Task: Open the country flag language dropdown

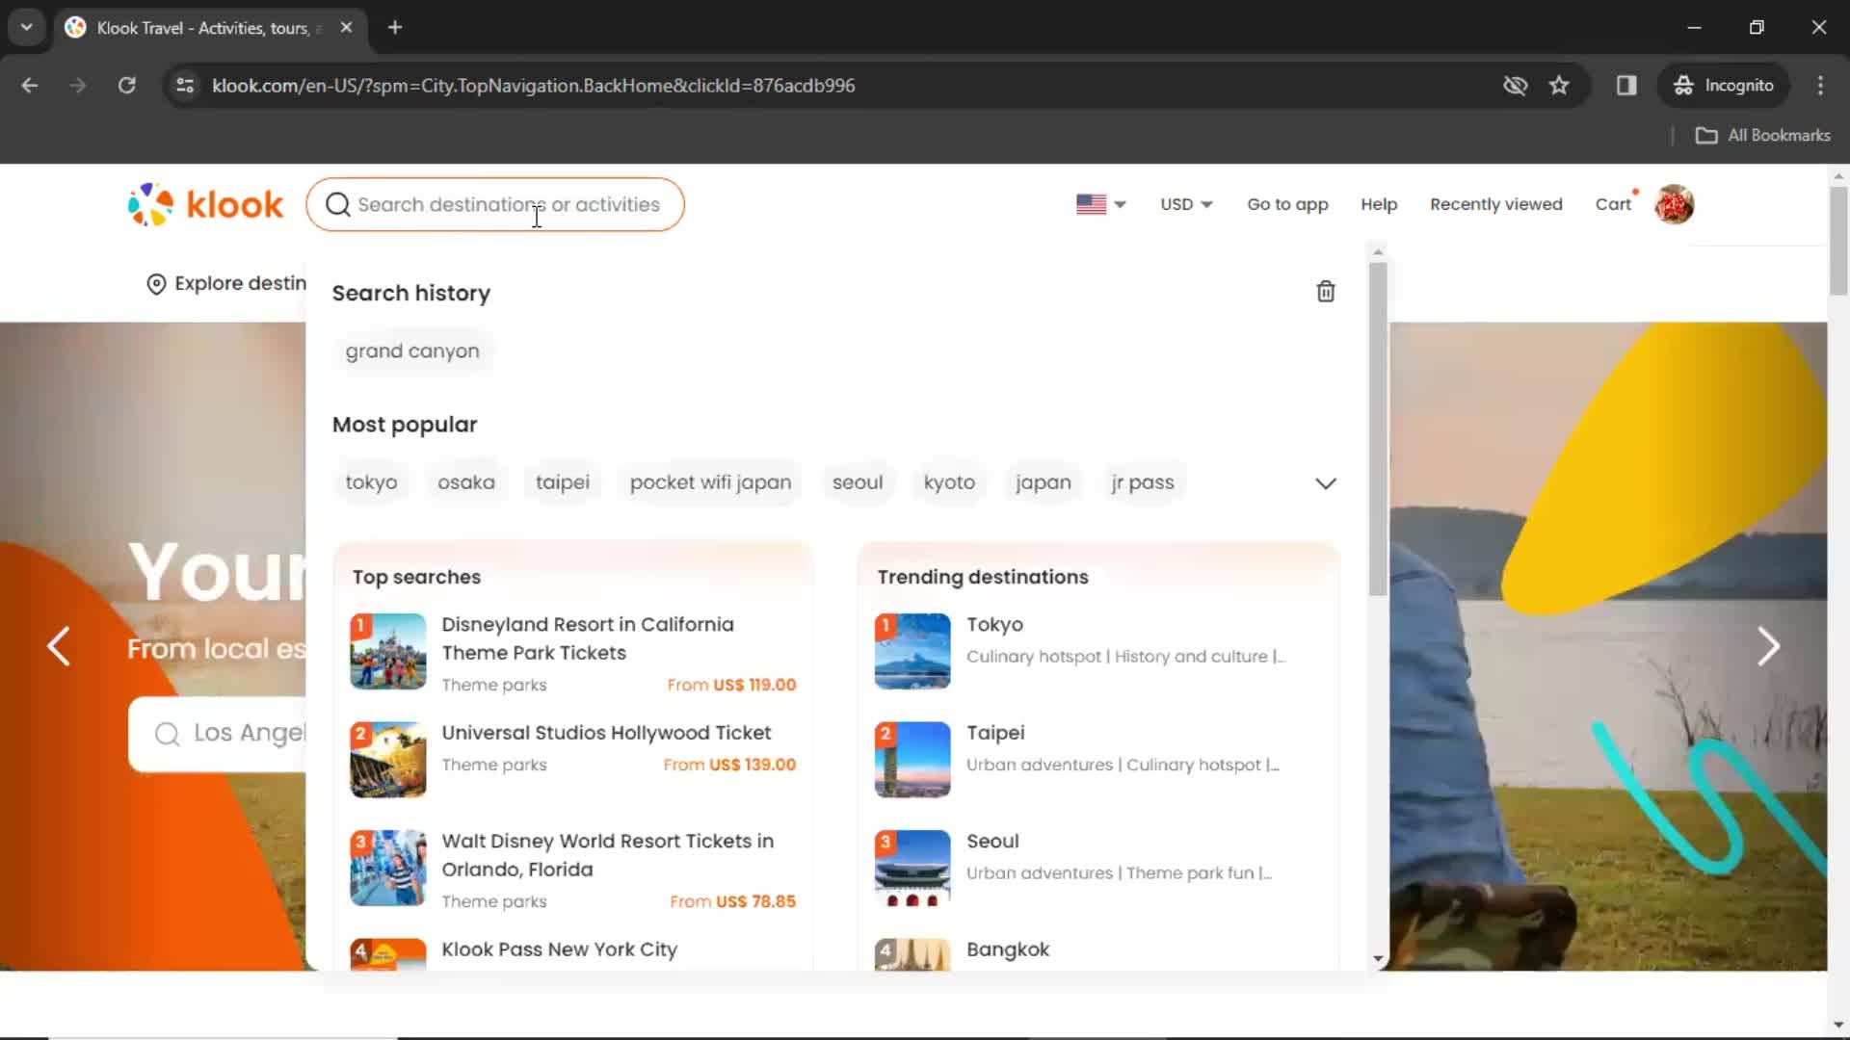Action: pyautogui.click(x=1101, y=204)
